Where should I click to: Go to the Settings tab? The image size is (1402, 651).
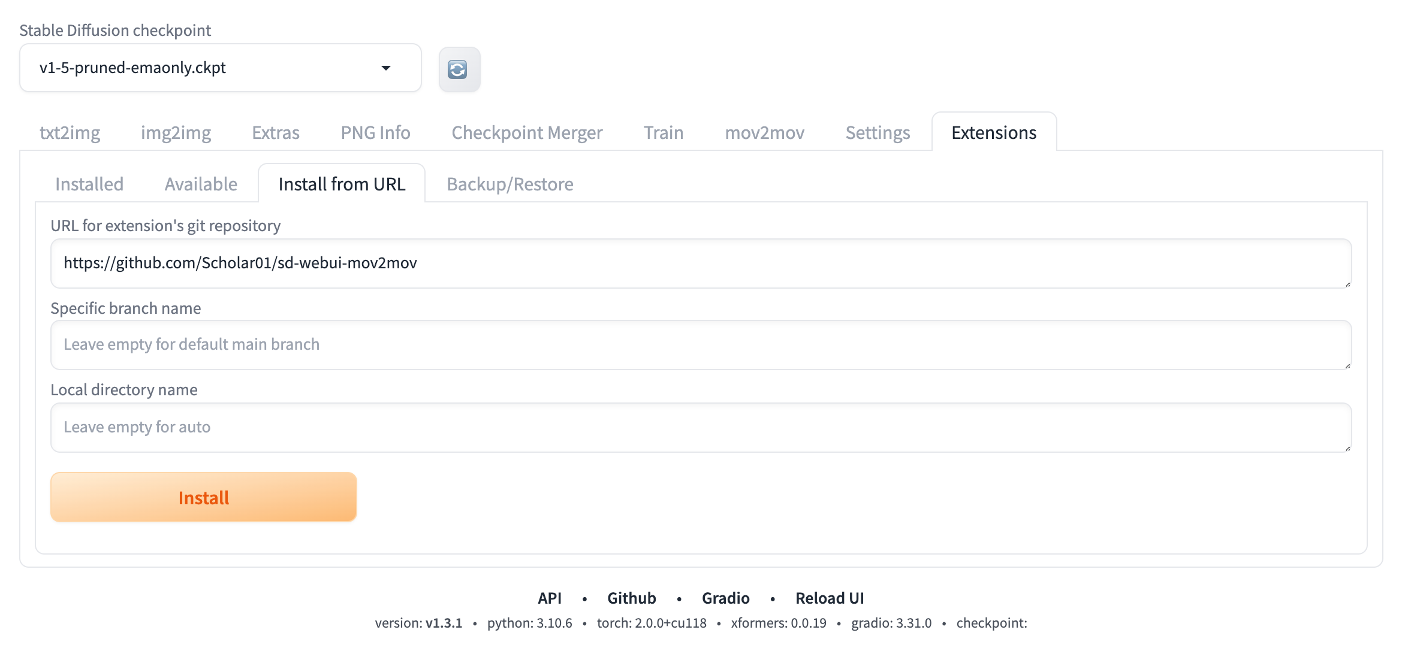(878, 132)
